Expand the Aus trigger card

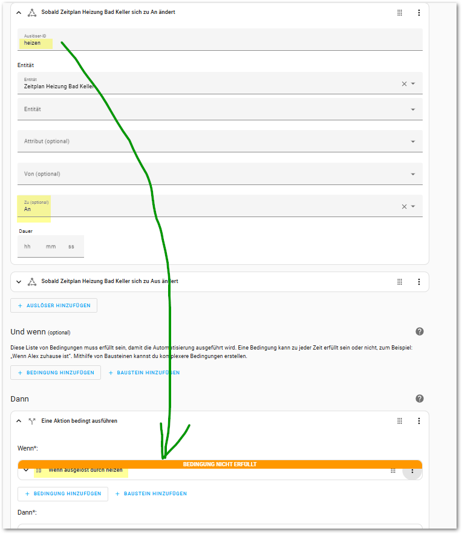pyautogui.click(x=19, y=282)
